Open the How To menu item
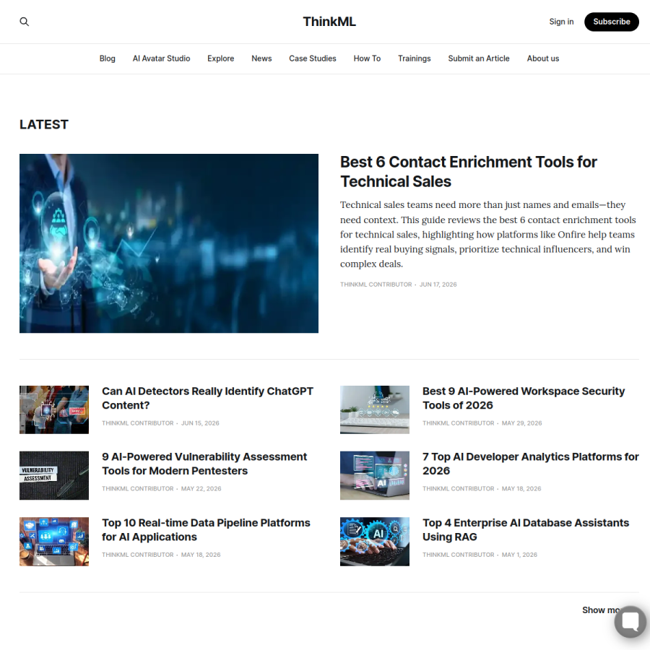 click(x=367, y=58)
